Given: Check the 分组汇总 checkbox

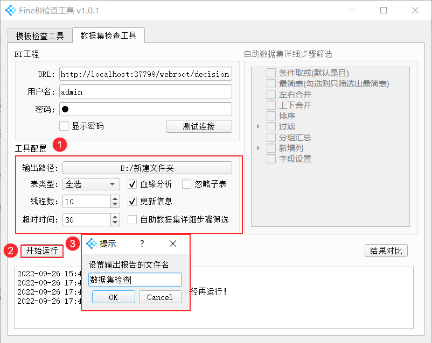Looking at the screenshot, I should pos(271,137).
